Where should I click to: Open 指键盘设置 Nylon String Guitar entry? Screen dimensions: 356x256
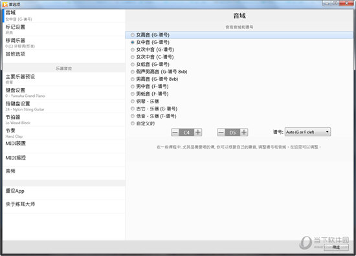coord(64,106)
